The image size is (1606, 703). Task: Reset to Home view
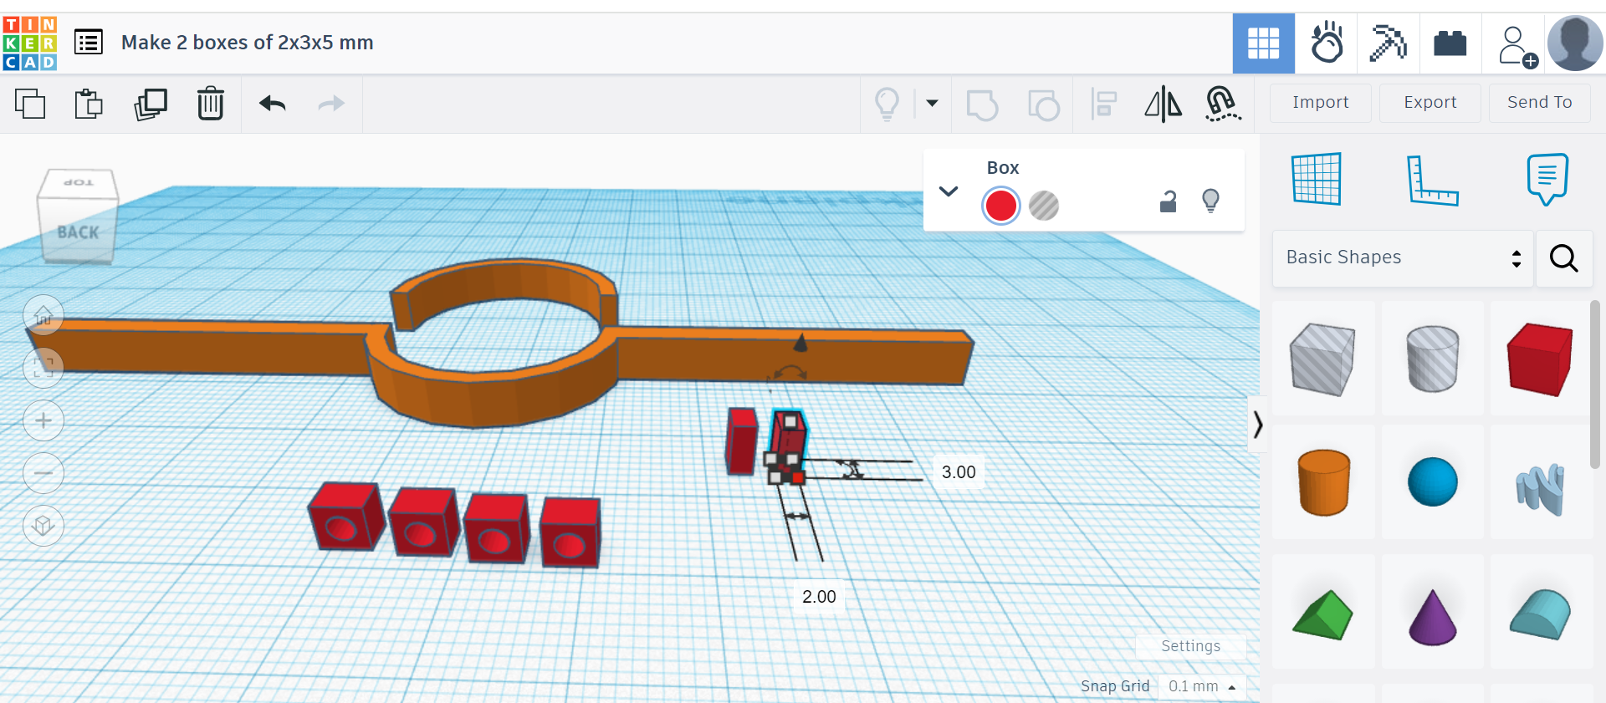point(43,316)
